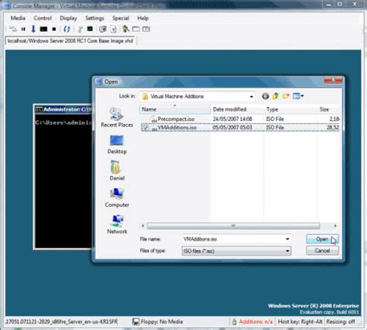Click the gray box install toolbar icon
The image size is (367, 330).
tap(103, 29)
